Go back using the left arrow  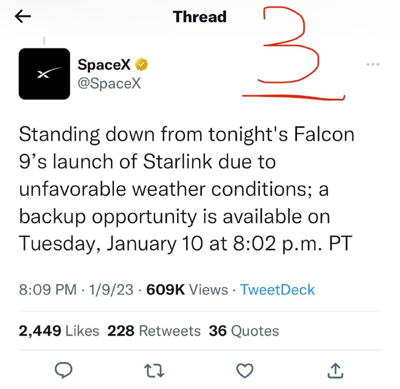pos(22,16)
